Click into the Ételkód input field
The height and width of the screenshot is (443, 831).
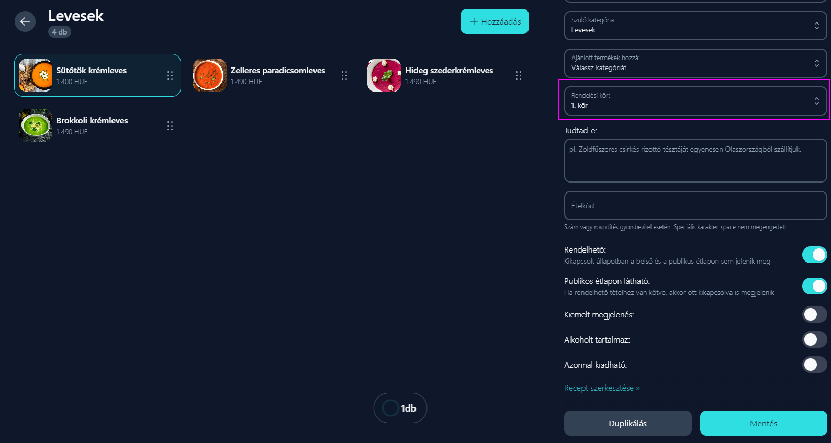tap(695, 206)
